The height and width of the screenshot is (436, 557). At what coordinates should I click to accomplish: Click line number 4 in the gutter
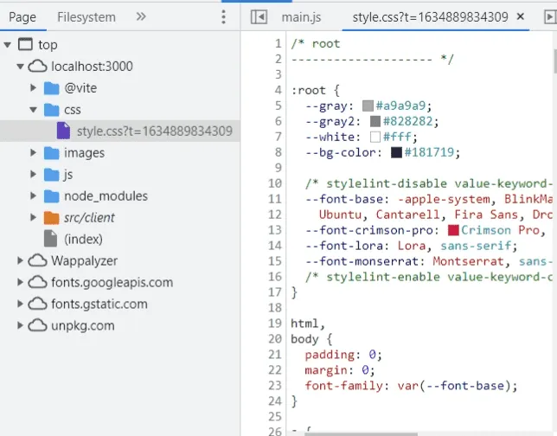tap(278, 90)
